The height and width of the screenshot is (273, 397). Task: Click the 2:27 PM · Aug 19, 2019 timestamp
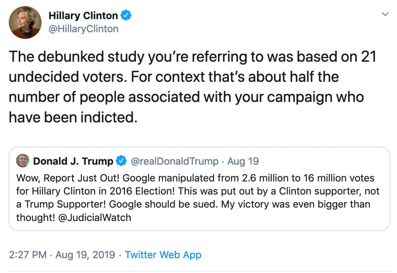pos(62,255)
